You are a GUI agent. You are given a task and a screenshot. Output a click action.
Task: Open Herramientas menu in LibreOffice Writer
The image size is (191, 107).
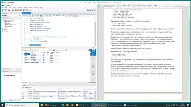pos(143,5)
